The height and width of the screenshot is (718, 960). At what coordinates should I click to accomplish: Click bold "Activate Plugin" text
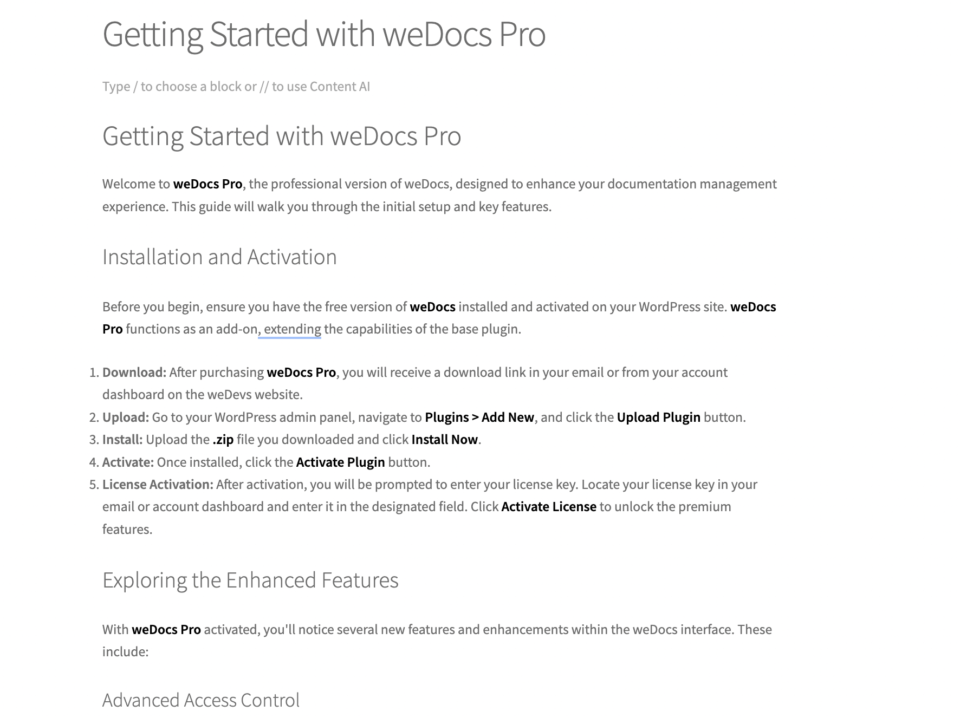pos(340,462)
